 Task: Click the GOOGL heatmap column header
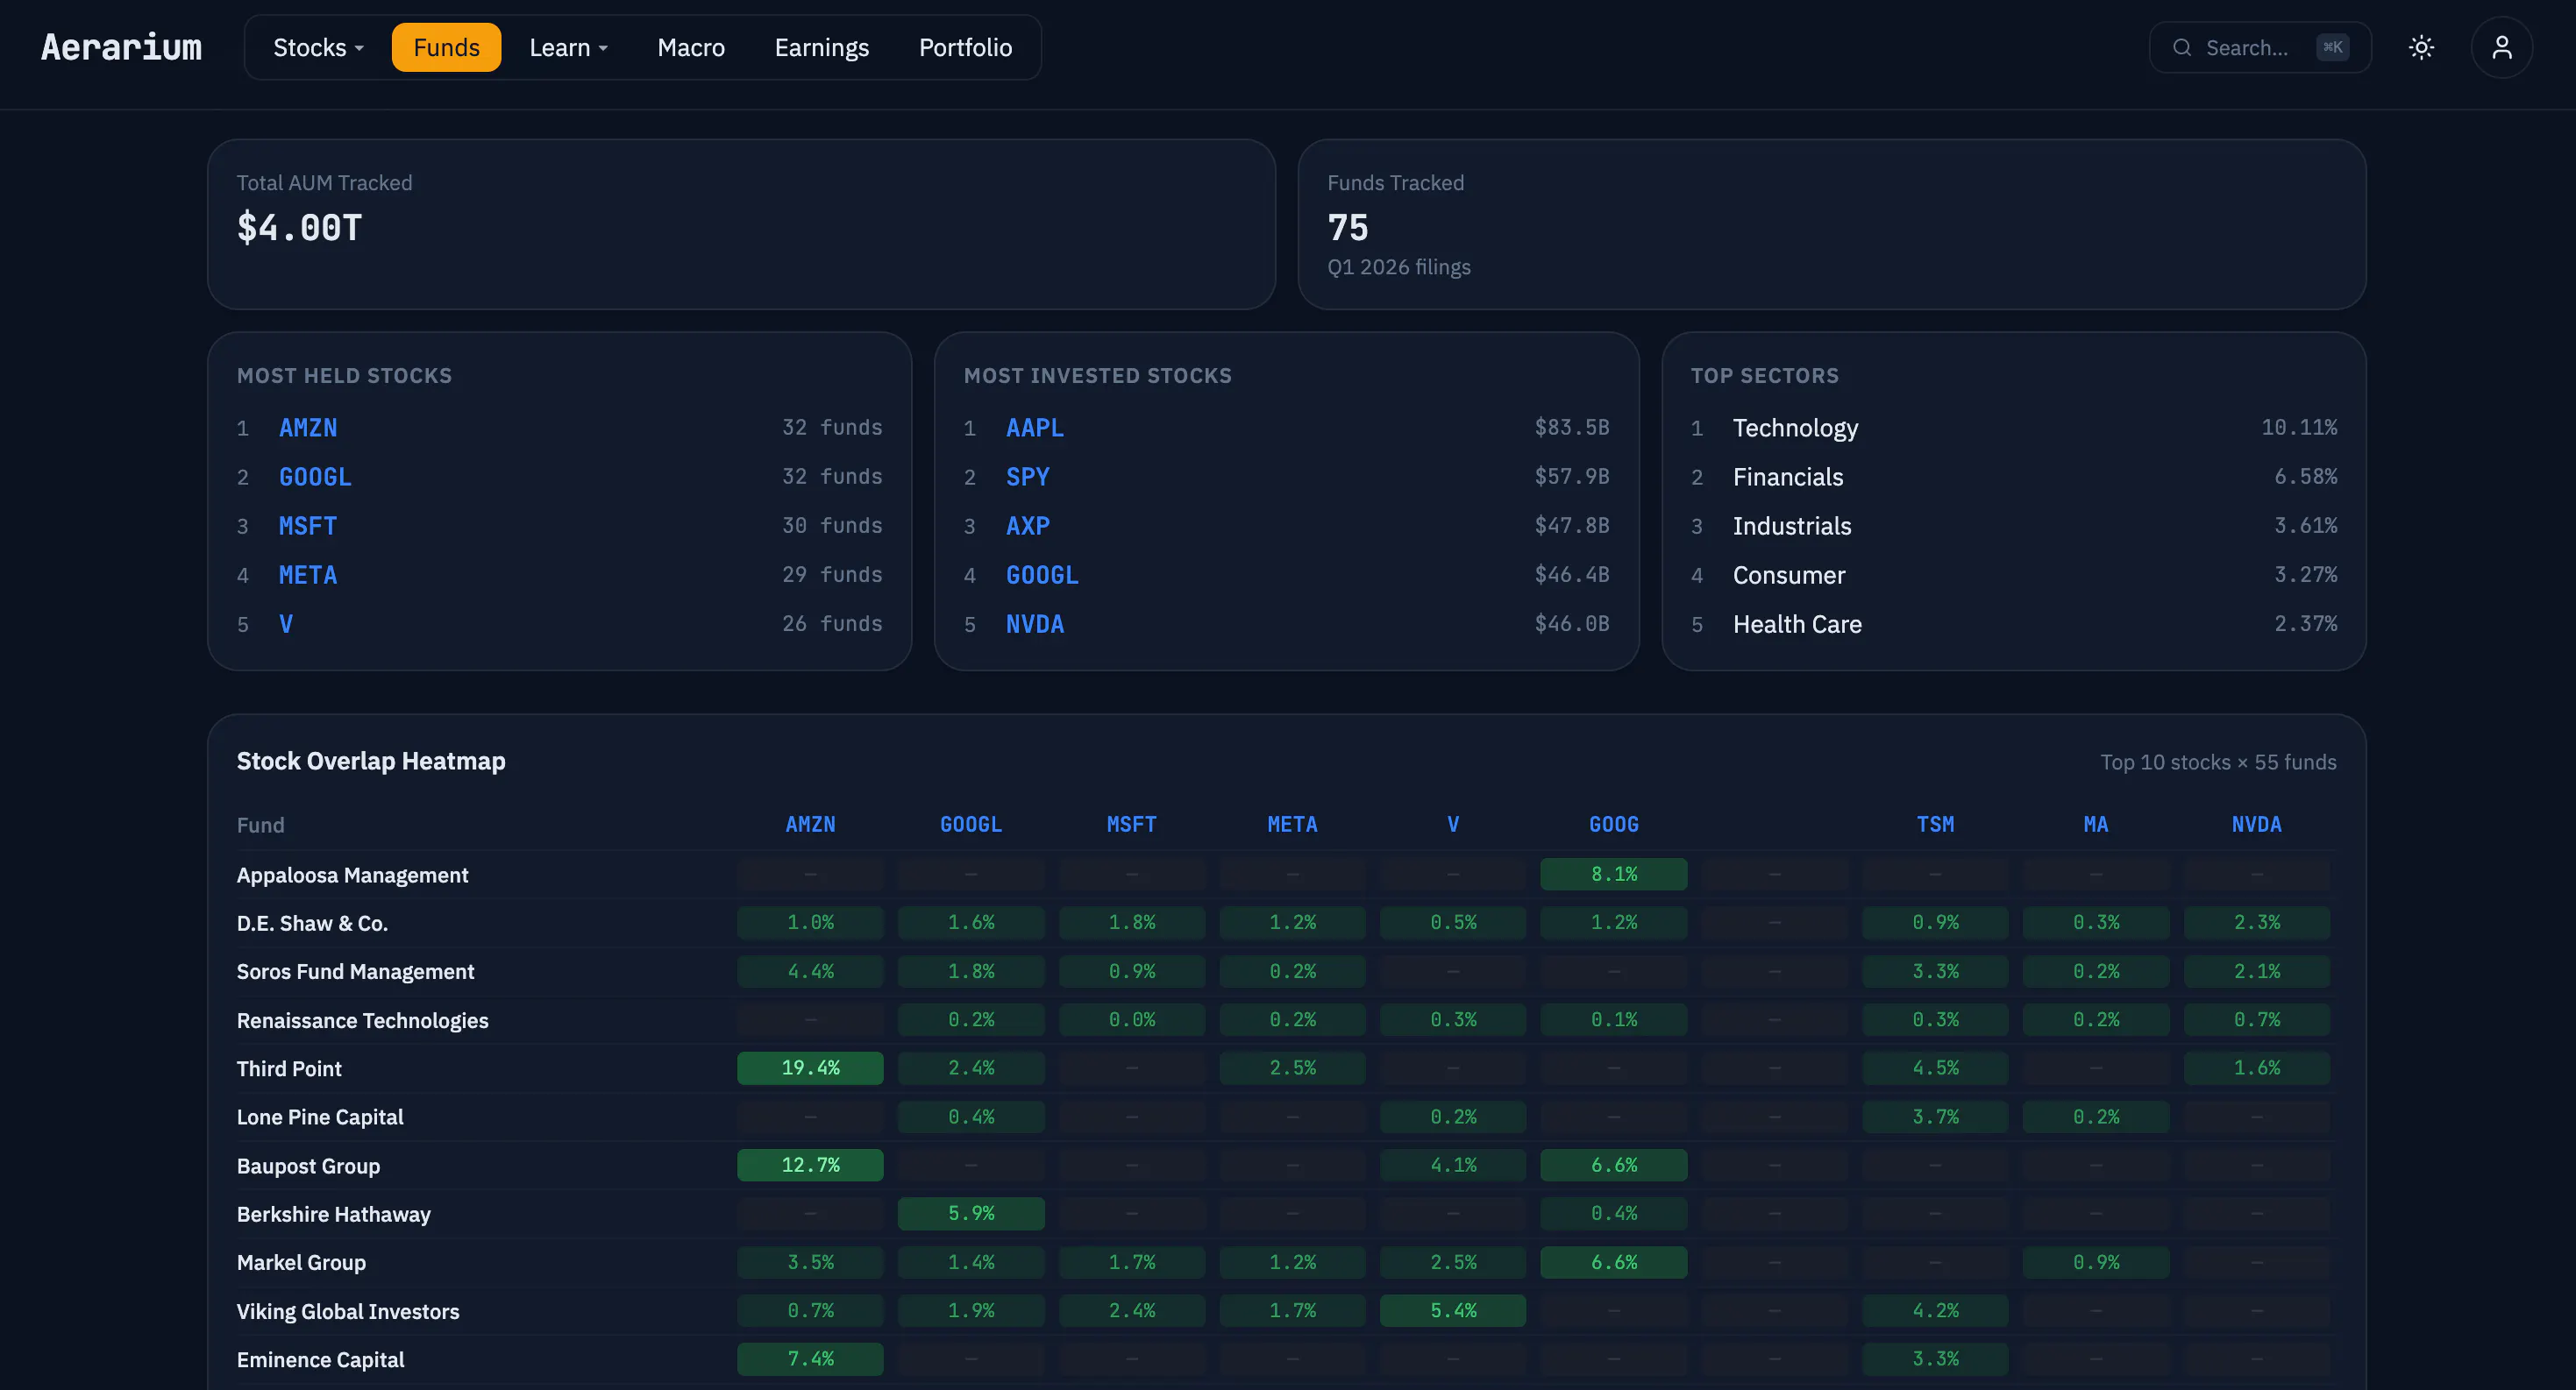pos(971,825)
